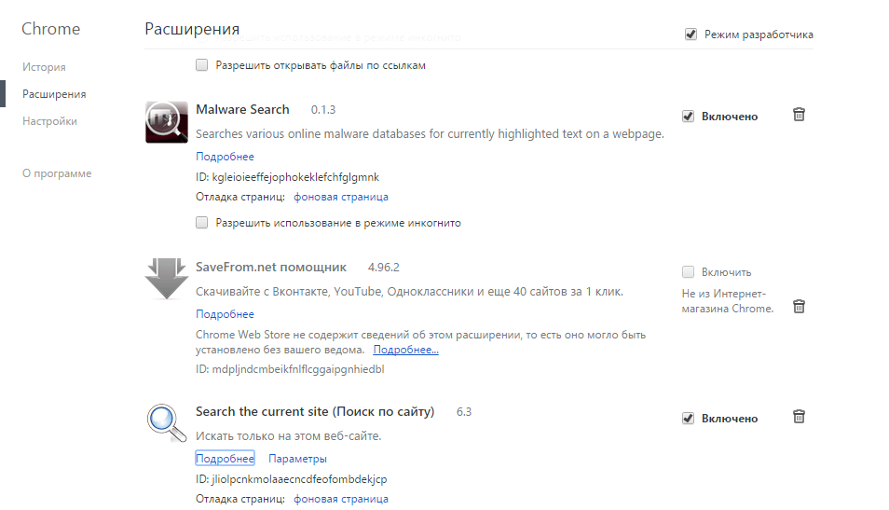Open О программе page
Image resolution: width=889 pixels, height=510 pixels.
click(57, 173)
